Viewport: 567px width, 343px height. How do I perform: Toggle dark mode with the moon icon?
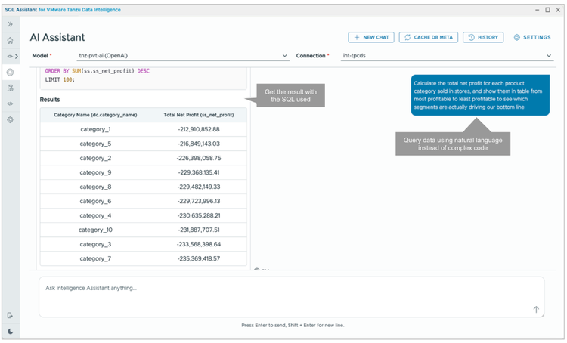[x=10, y=332]
